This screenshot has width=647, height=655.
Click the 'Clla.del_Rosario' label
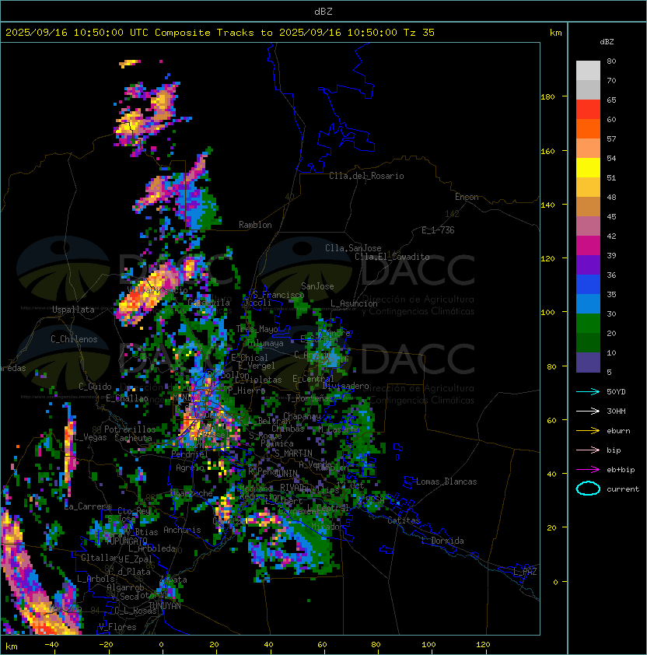pyautogui.click(x=366, y=176)
